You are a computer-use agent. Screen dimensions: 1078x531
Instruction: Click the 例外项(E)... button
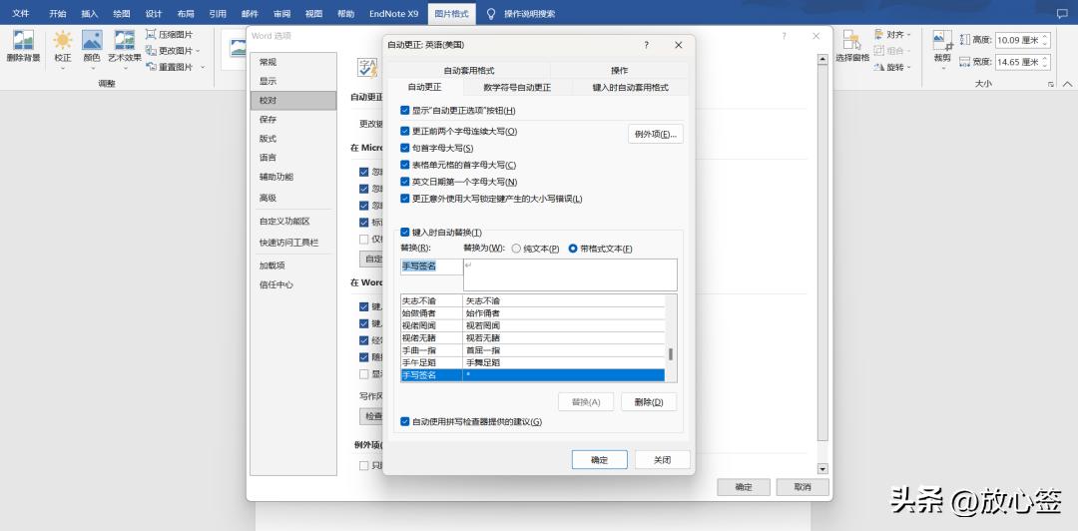(x=656, y=134)
